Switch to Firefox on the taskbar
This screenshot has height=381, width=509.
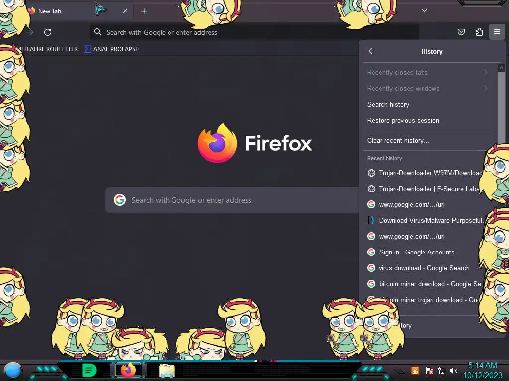pyautogui.click(x=128, y=370)
